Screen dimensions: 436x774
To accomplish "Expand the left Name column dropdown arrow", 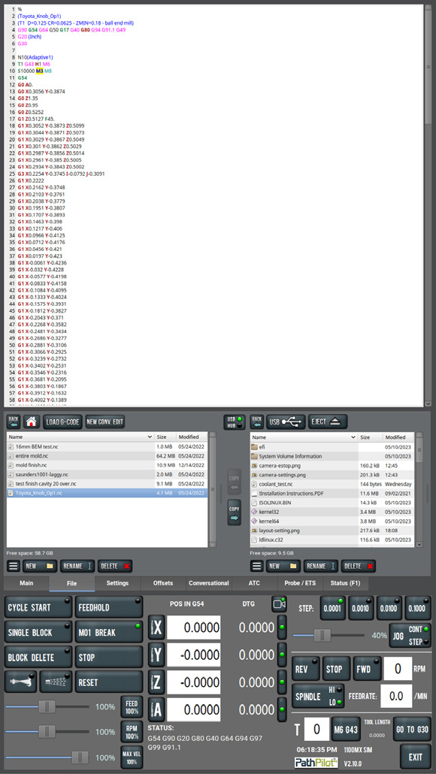I will [150, 437].
